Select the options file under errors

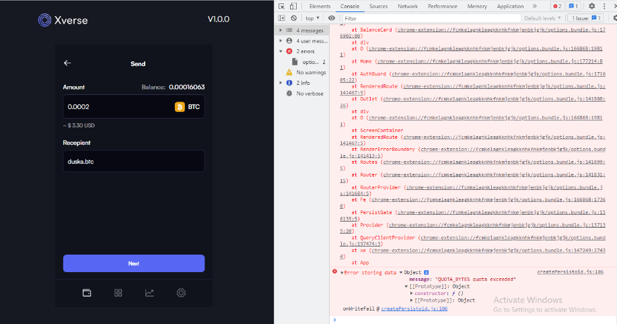302,62
